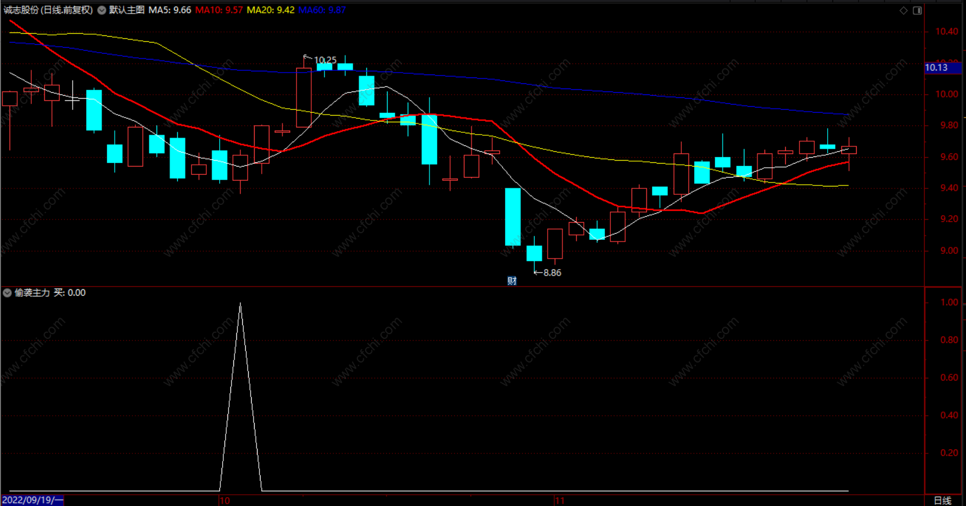Click the 偷袭主力 indicator name
The height and width of the screenshot is (506, 966).
pyautogui.click(x=32, y=293)
